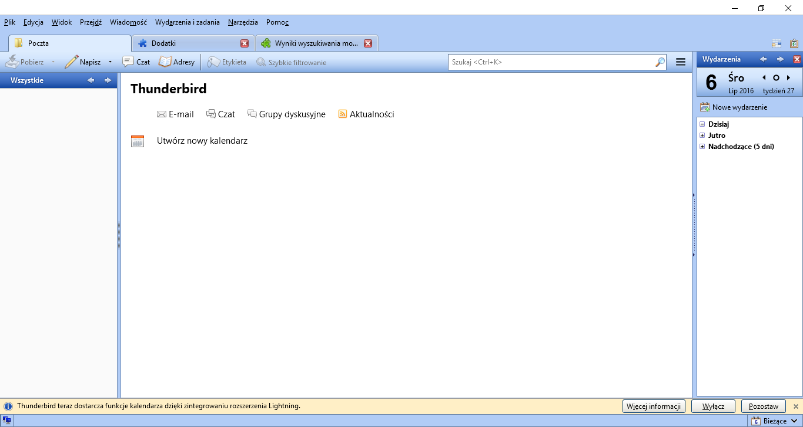Close the Wyniki wyszukiwania tab
Viewport: 803px width, 427px height.
(368, 43)
